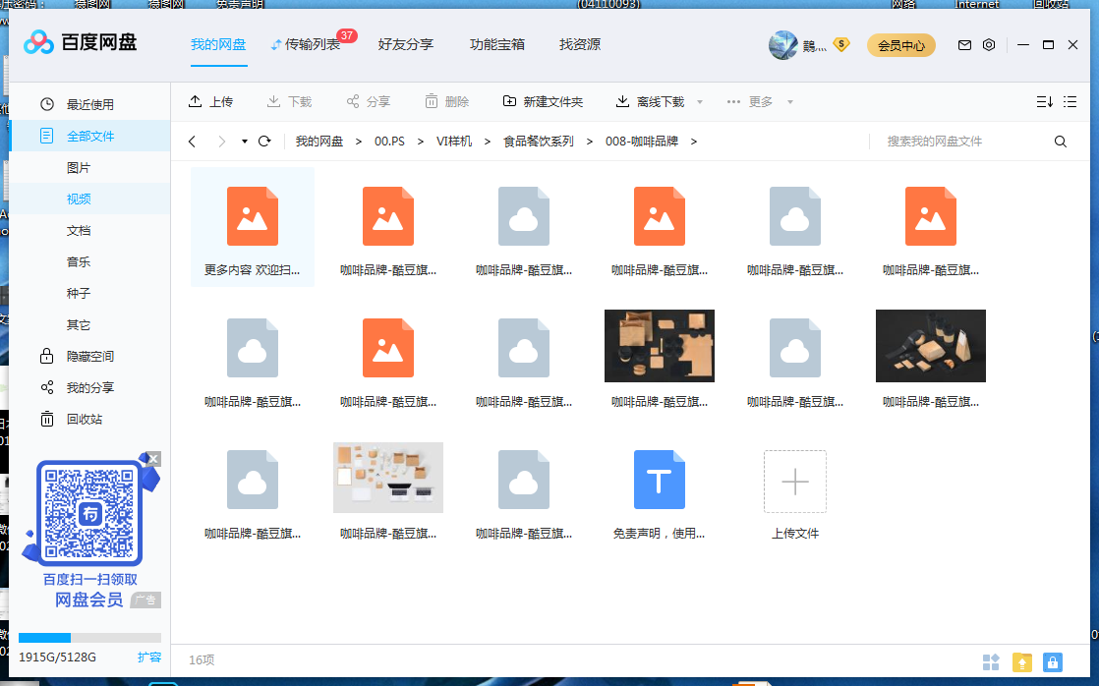Click the 上传 upload toolbar button
The image size is (1099, 686).
point(211,101)
